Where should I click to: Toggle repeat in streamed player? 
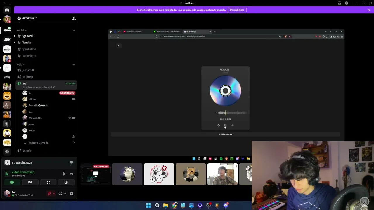232,125
